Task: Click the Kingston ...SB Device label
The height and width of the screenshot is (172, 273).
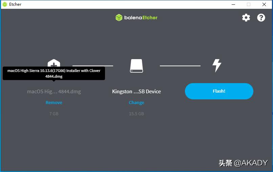Action: (136, 91)
